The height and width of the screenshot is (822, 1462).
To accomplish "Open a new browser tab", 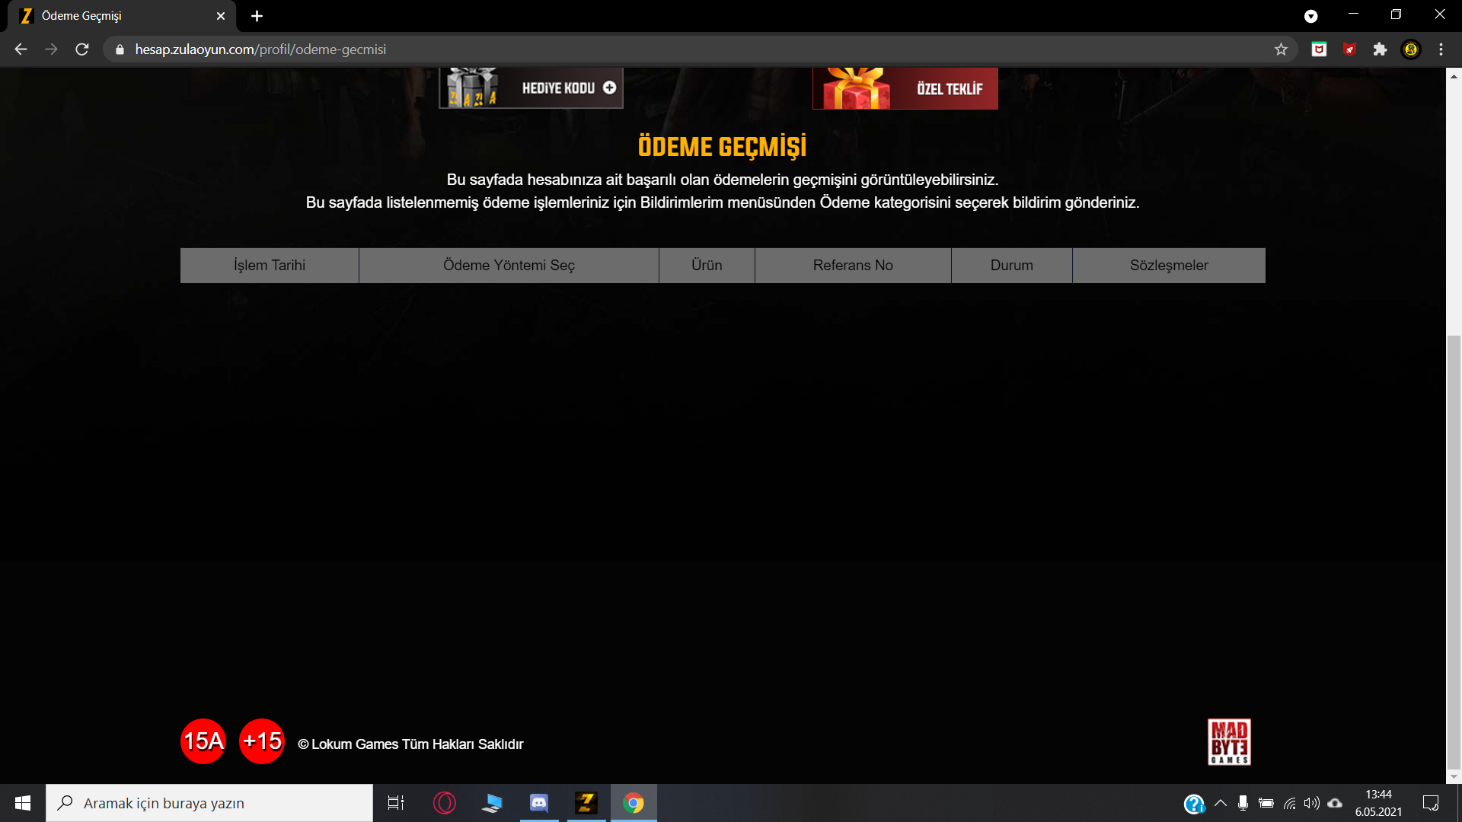I will tap(257, 16).
